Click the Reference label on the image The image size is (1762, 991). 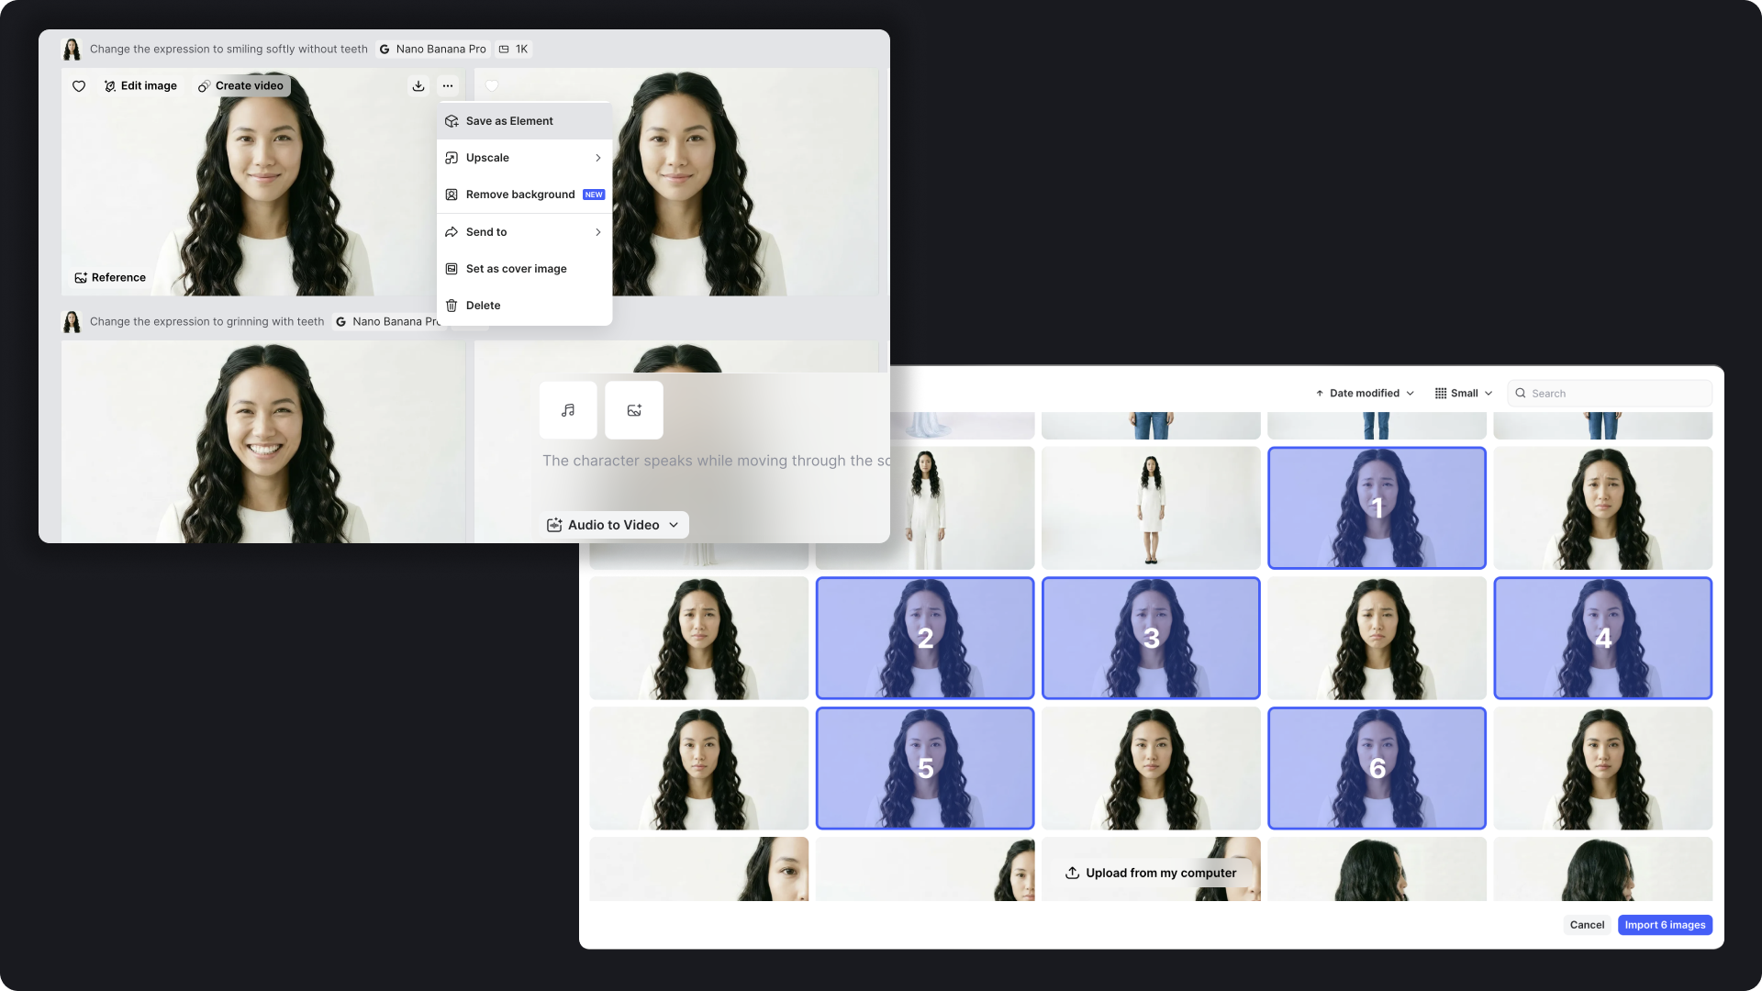pyautogui.click(x=110, y=278)
